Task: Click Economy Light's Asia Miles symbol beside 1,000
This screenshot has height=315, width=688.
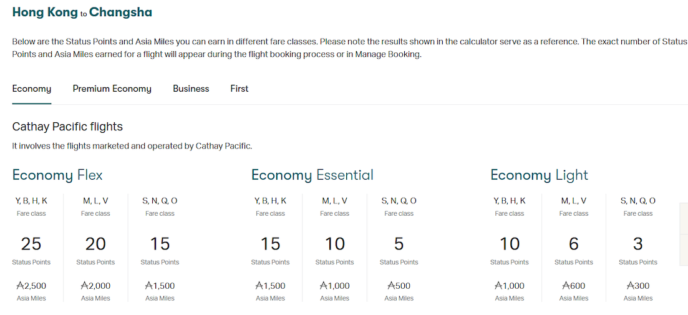Action: pyautogui.click(x=498, y=286)
